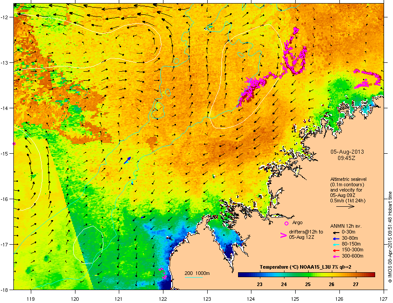Screen dimensions: 393x303
Task: Click the '(0.1m contours)' text
Action: (347, 185)
